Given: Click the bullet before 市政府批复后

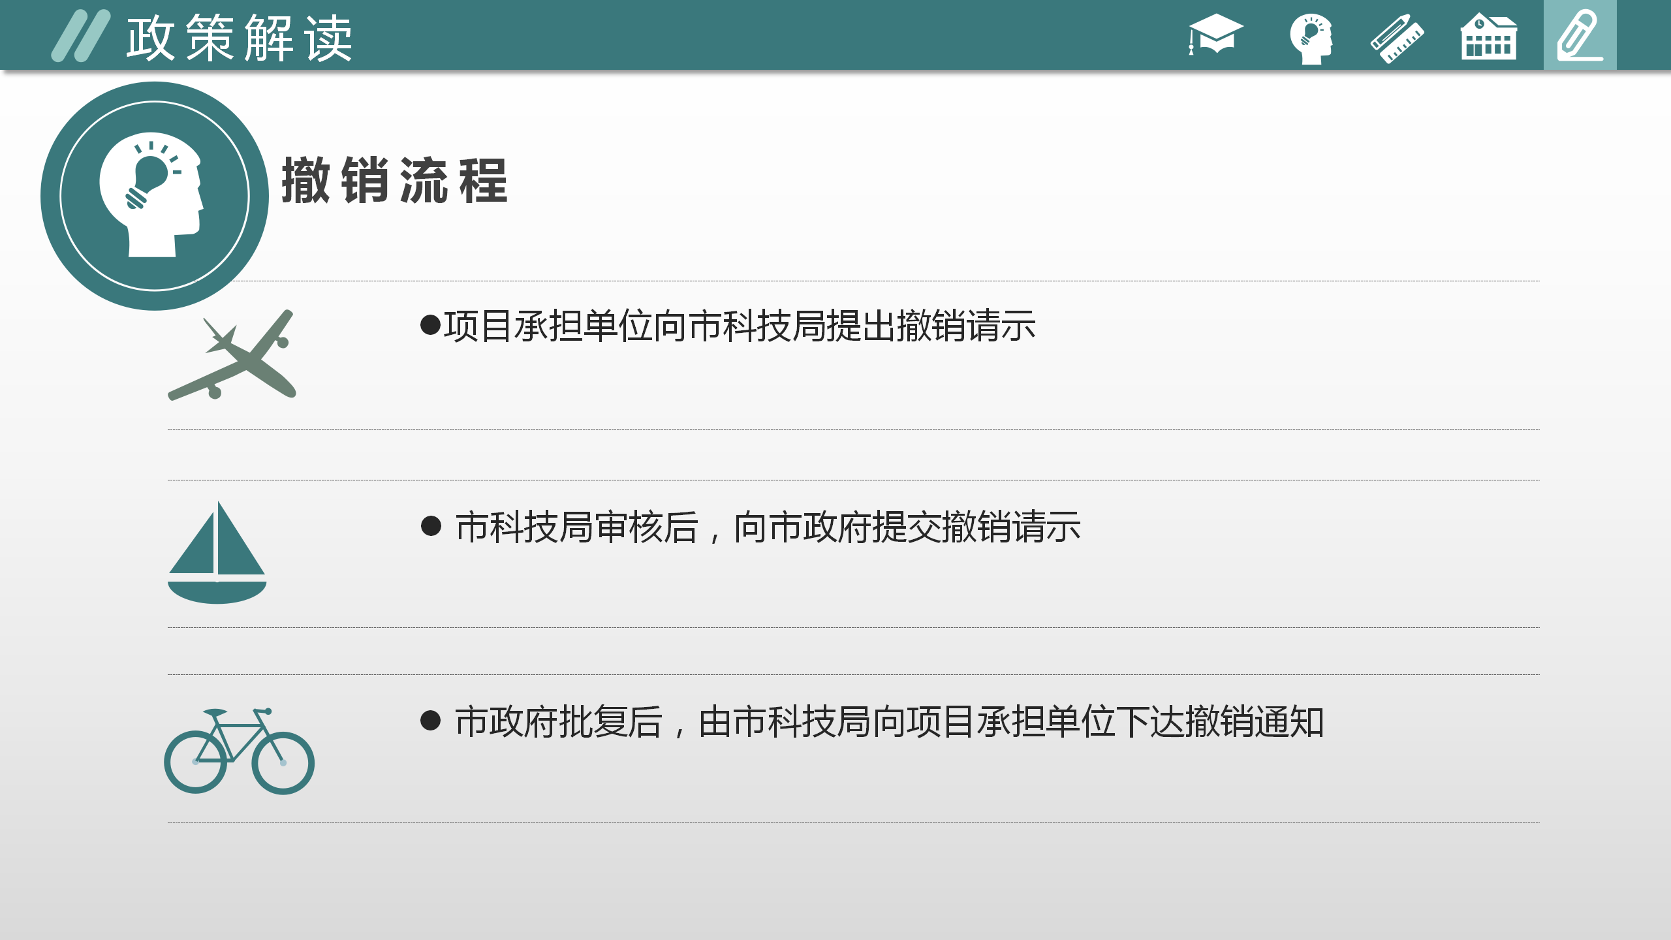Looking at the screenshot, I should point(431,721).
